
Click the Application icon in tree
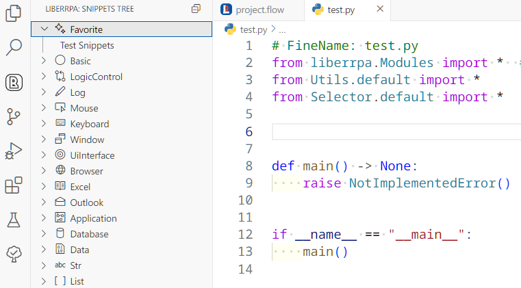coord(60,218)
